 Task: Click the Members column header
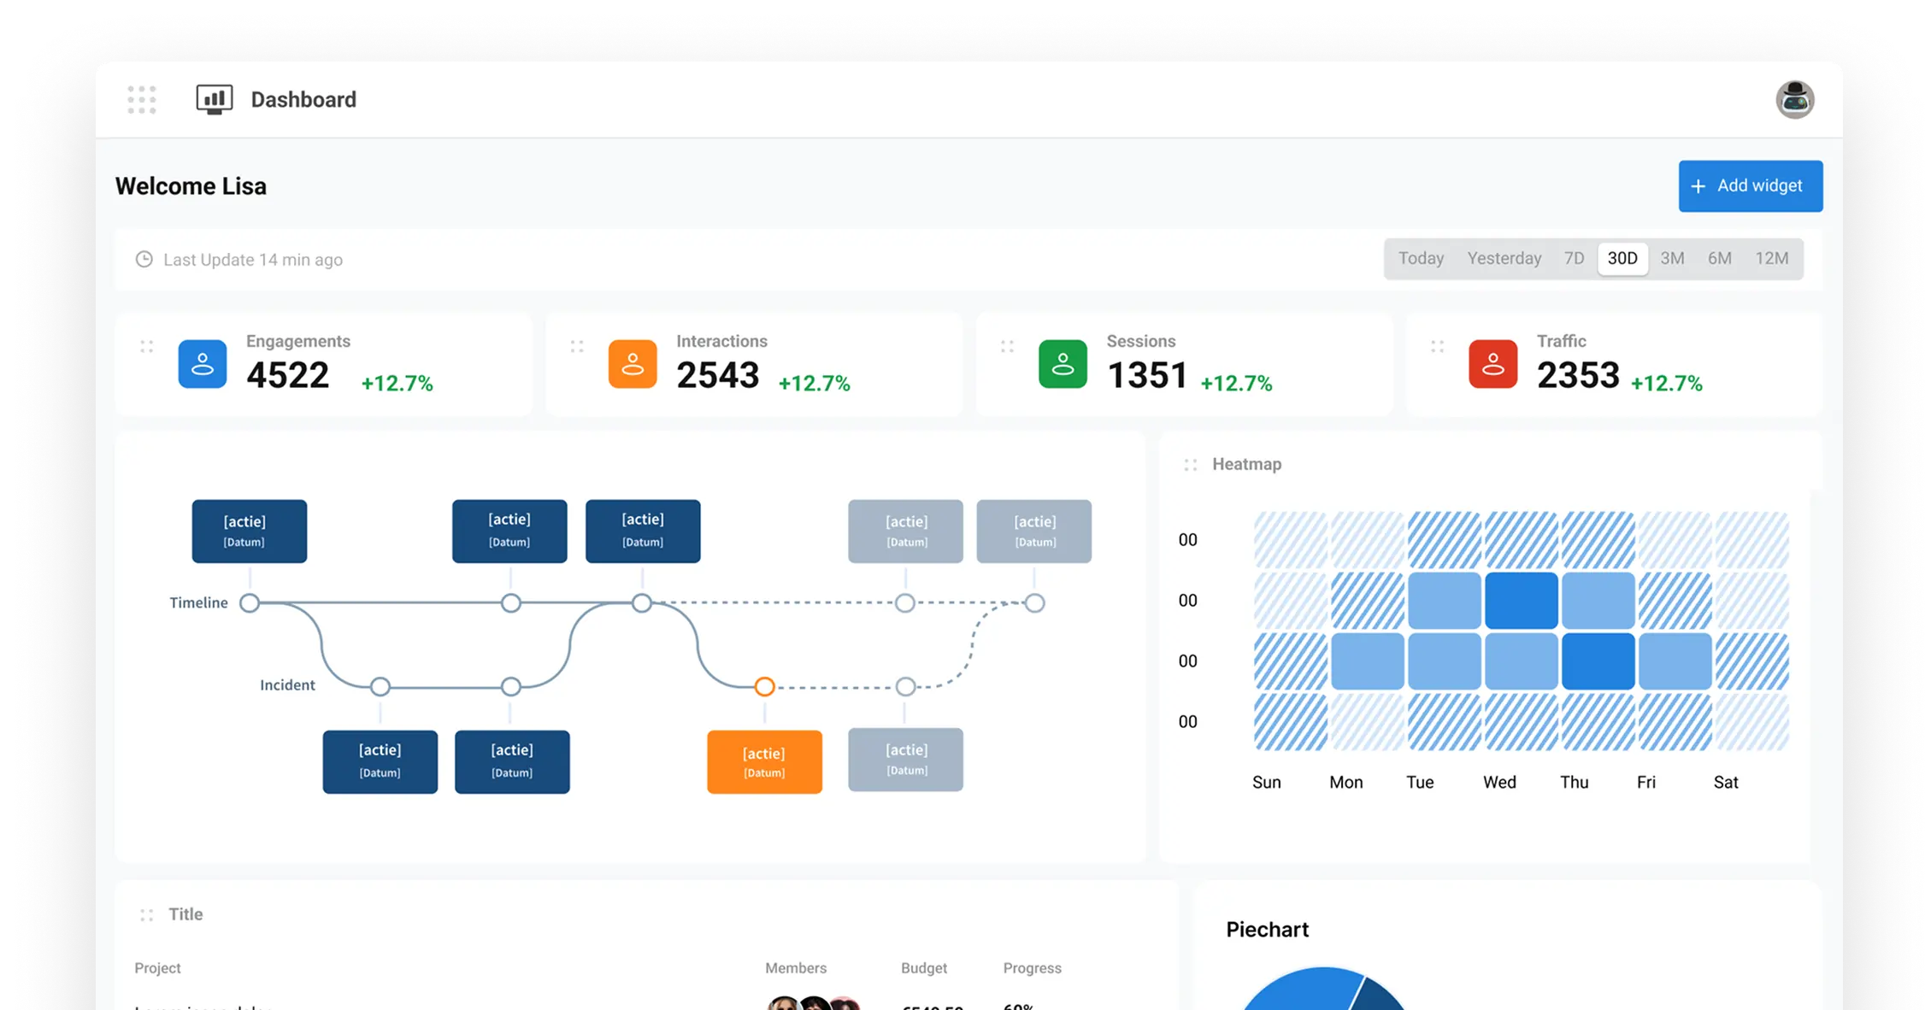796,968
